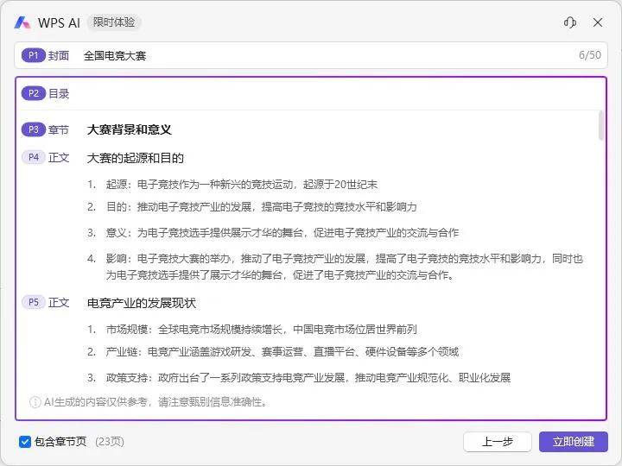Select heading 大赛的起源和目的

(x=136, y=158)
